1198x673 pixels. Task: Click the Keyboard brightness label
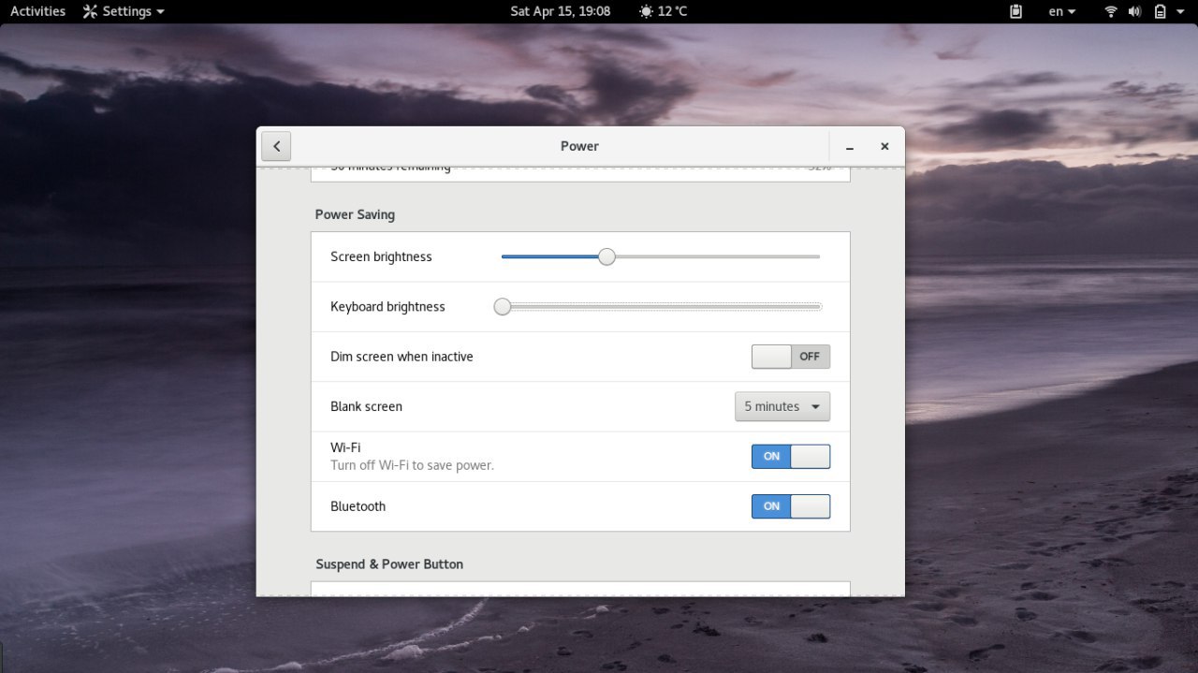point(387,307)
